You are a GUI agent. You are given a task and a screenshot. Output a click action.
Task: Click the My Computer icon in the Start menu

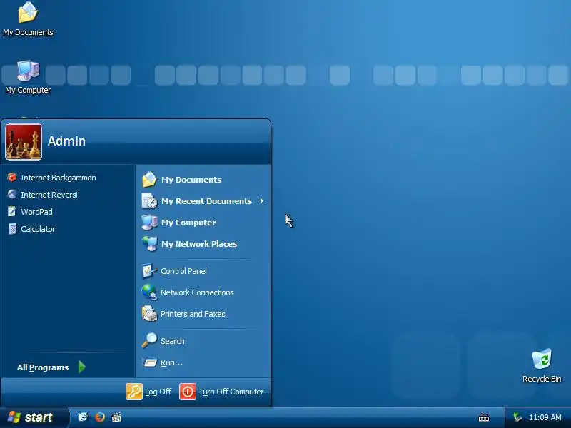(x=149, y=223)
